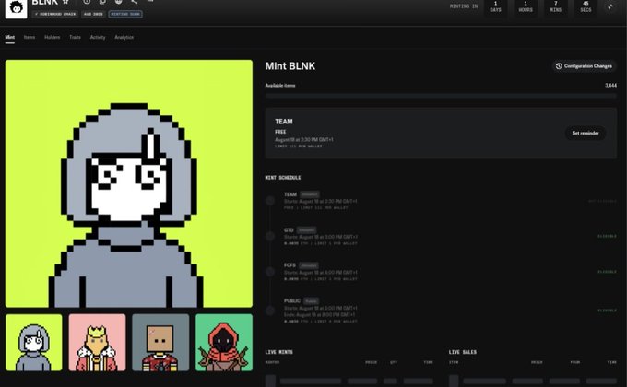This screenshot has width=627, height=387.
Task: Click the Eligible label on the FCFS row
Action: coord(607,272)
